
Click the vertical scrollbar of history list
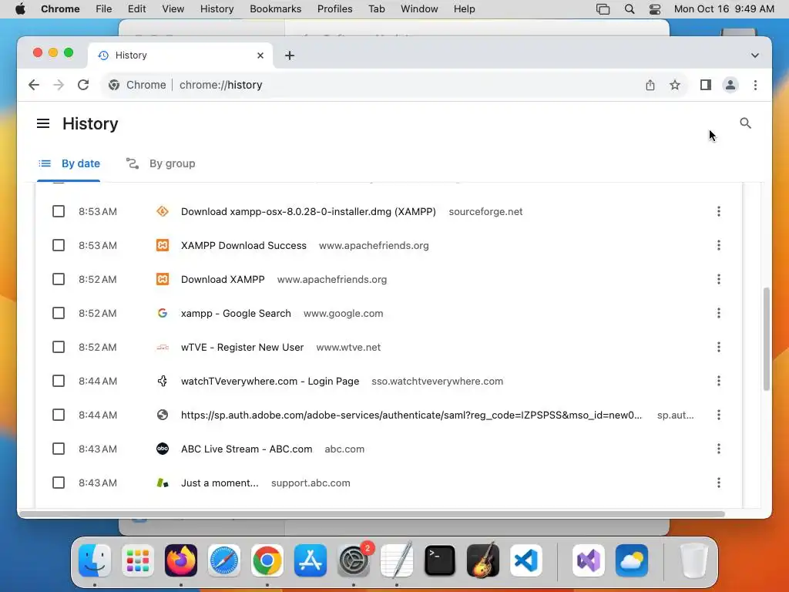tap(767, 339)
